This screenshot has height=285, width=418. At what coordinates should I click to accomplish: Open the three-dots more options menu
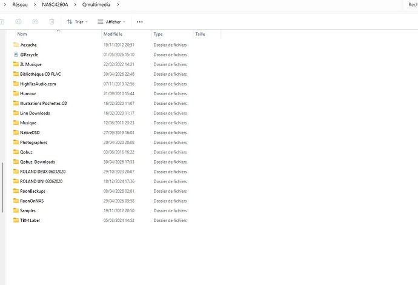coord(140,22)
